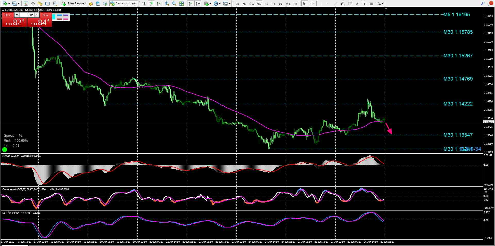Open the notifications icon with red badge
The height and width of the screenshot is (246, 495).
point(490,3)
